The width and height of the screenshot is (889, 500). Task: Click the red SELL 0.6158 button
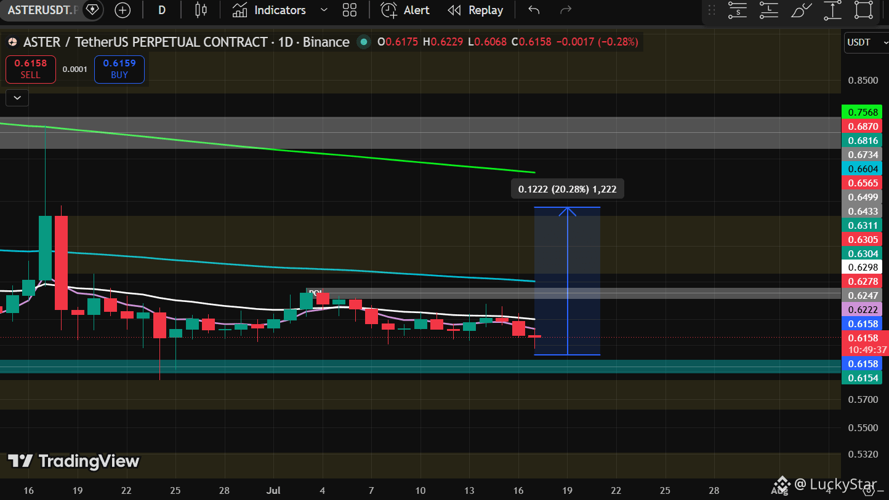click(30, 69)
